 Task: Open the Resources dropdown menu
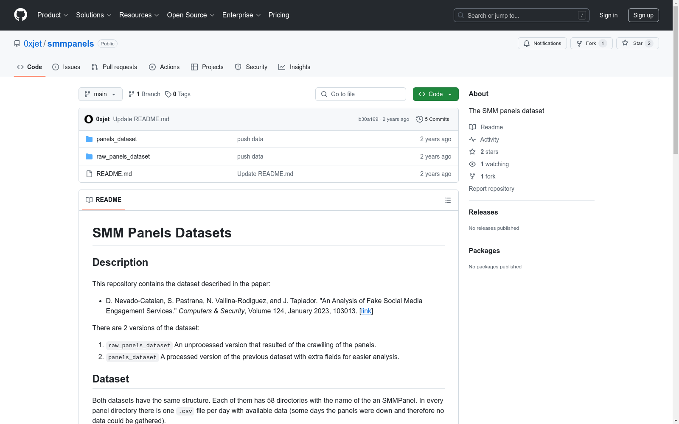[139, 15]
